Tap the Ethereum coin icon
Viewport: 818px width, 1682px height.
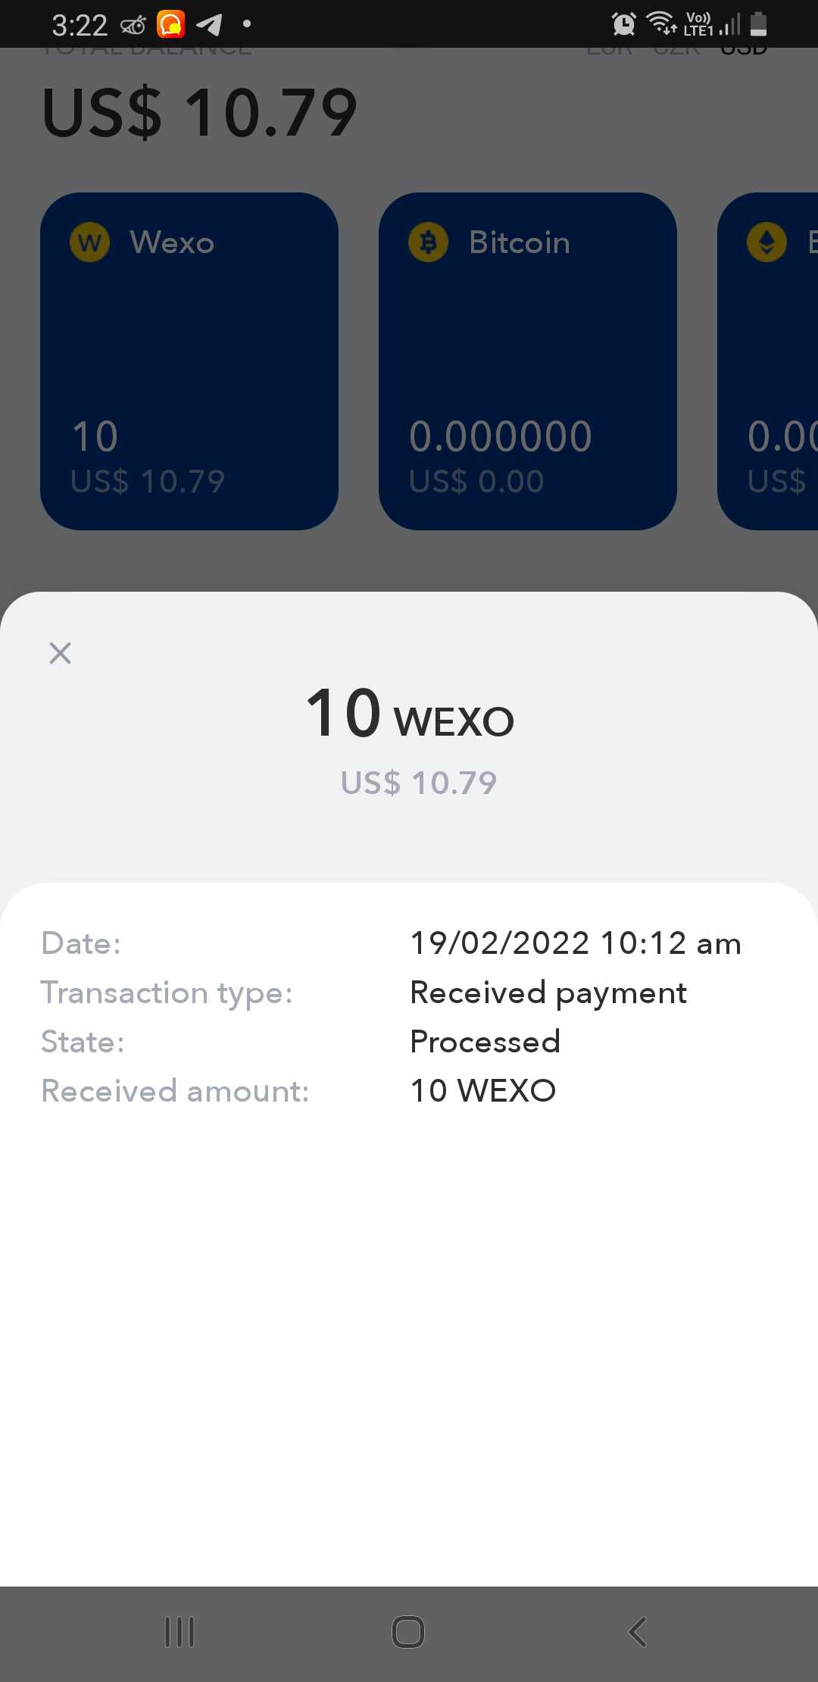click(766, 242)
